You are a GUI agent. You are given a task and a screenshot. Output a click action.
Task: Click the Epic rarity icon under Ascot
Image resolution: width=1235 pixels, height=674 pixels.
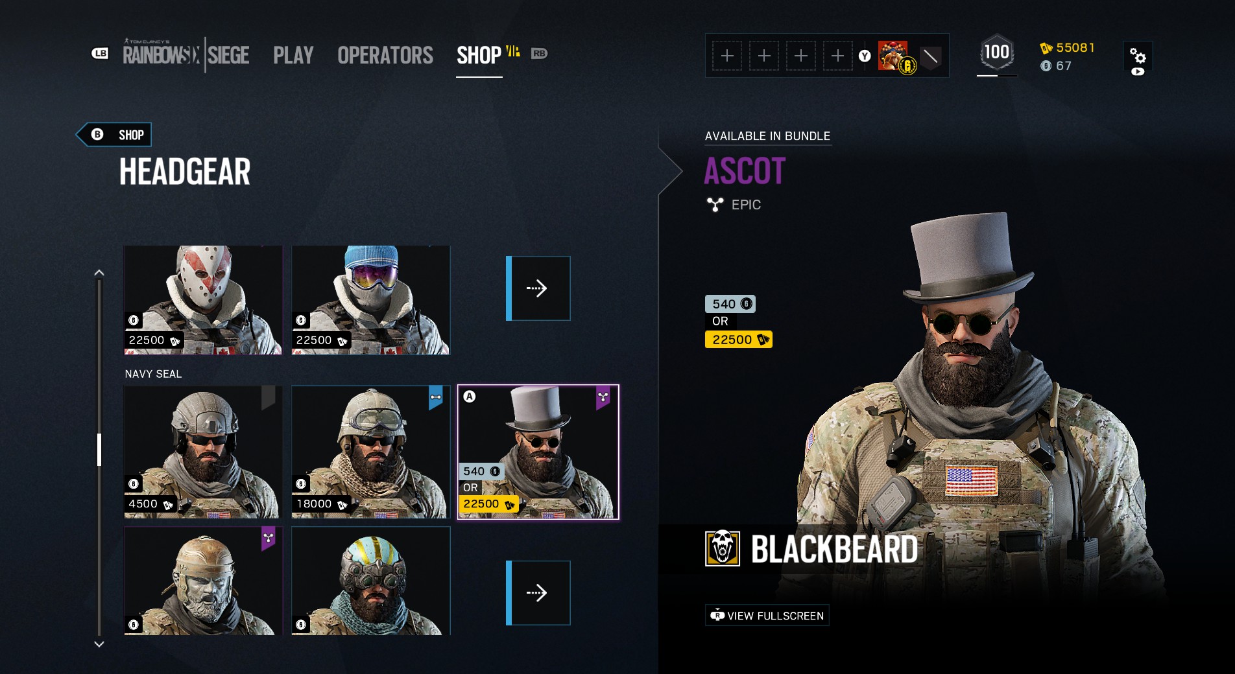tap(715, 205)
